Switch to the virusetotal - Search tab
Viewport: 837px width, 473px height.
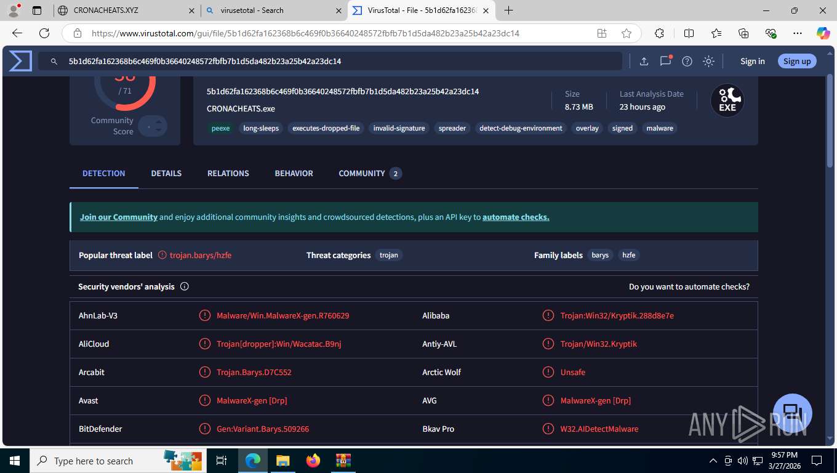pyautogui.click(x=274, y=10)
